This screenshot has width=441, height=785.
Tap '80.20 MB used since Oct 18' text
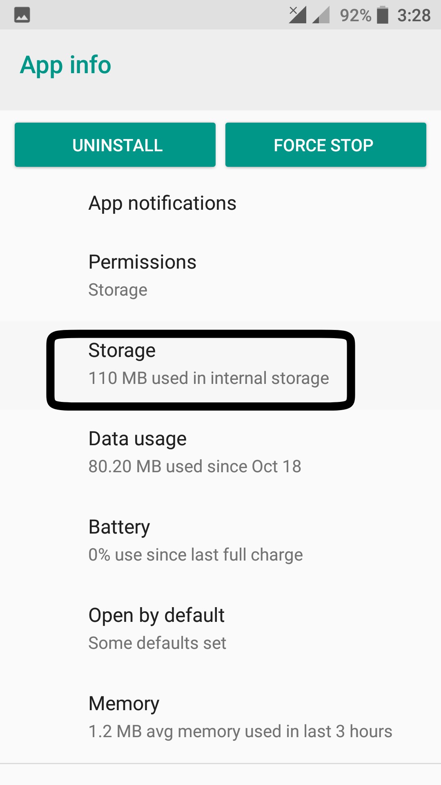click(195, 467)
